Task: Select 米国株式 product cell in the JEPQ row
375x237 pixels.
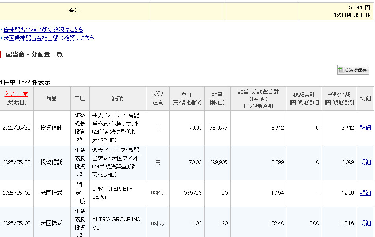Action: pyautogui.click(x=51, y=193)
